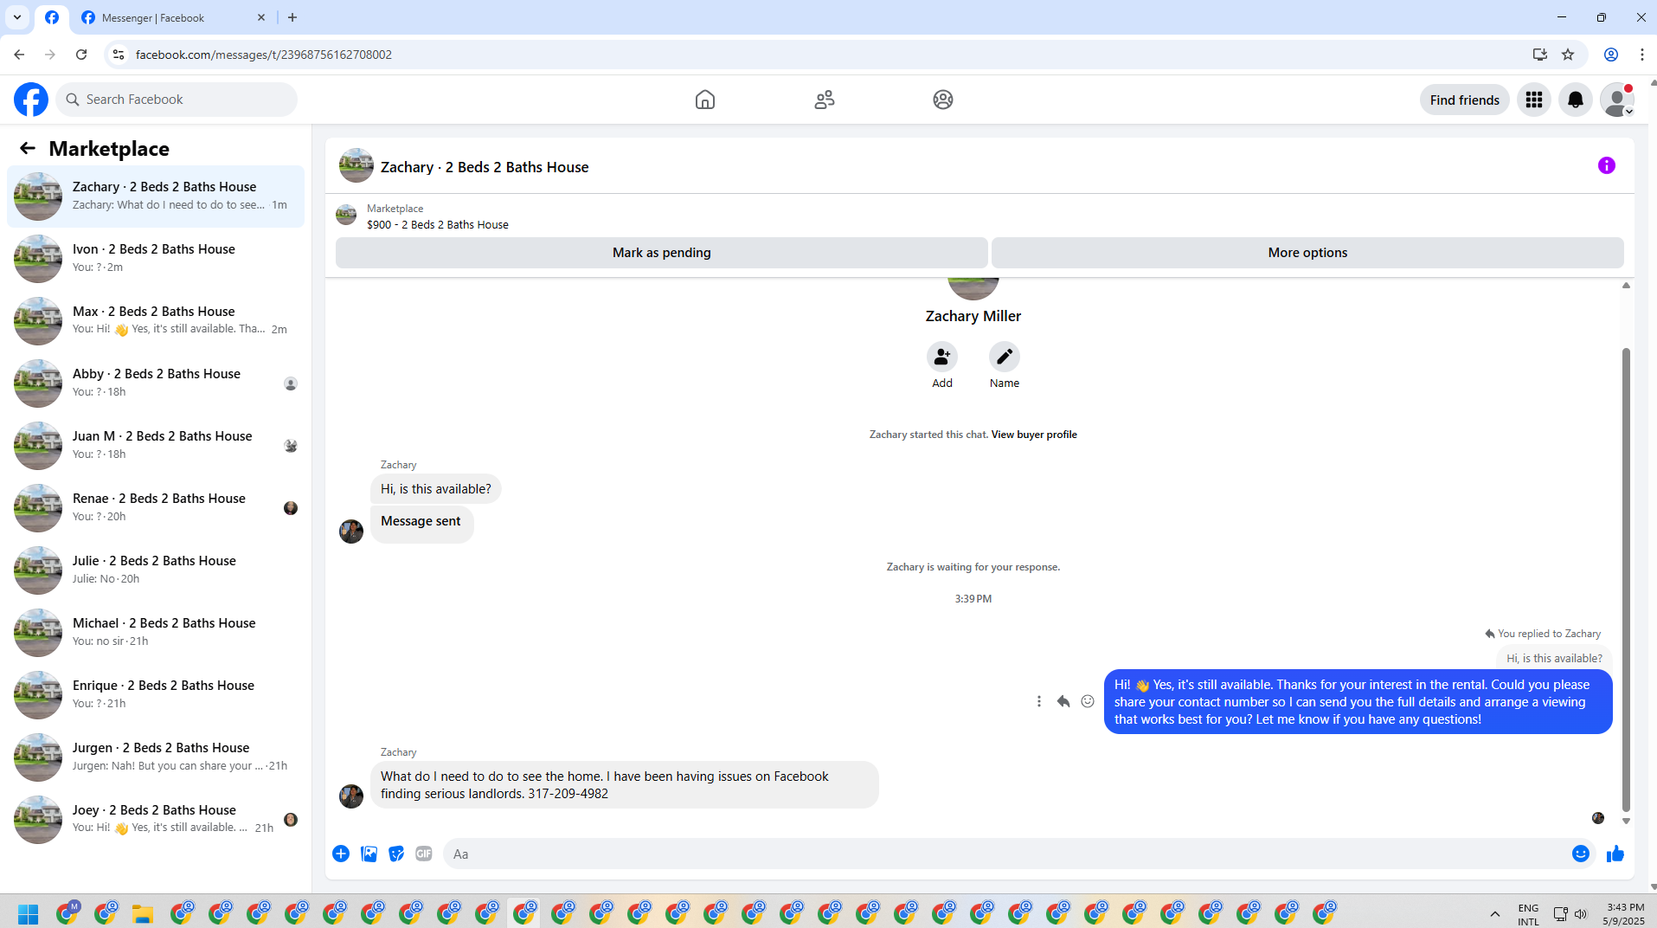Viewport: 1657px width, 928px height.
Task: Open Juan M's conversation
Action: click(x=156, y=445)
